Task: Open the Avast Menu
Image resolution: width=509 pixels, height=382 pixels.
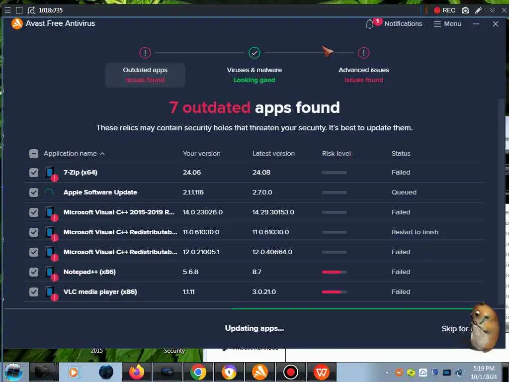Action: (x=447, y=24)
